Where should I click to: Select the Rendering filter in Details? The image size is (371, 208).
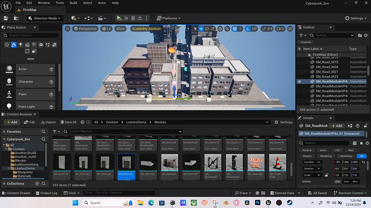[326, 156]
